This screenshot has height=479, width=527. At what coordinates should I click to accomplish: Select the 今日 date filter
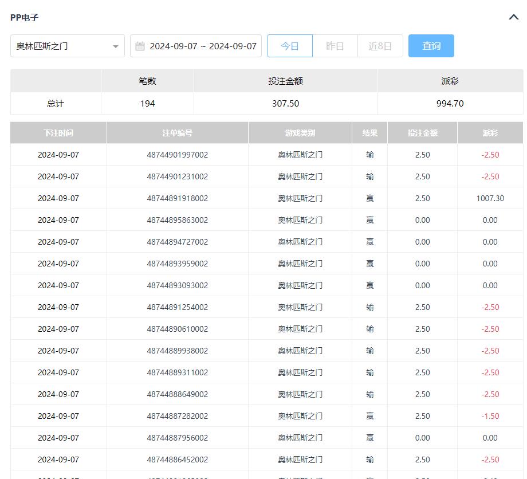(x=290, y=46)
